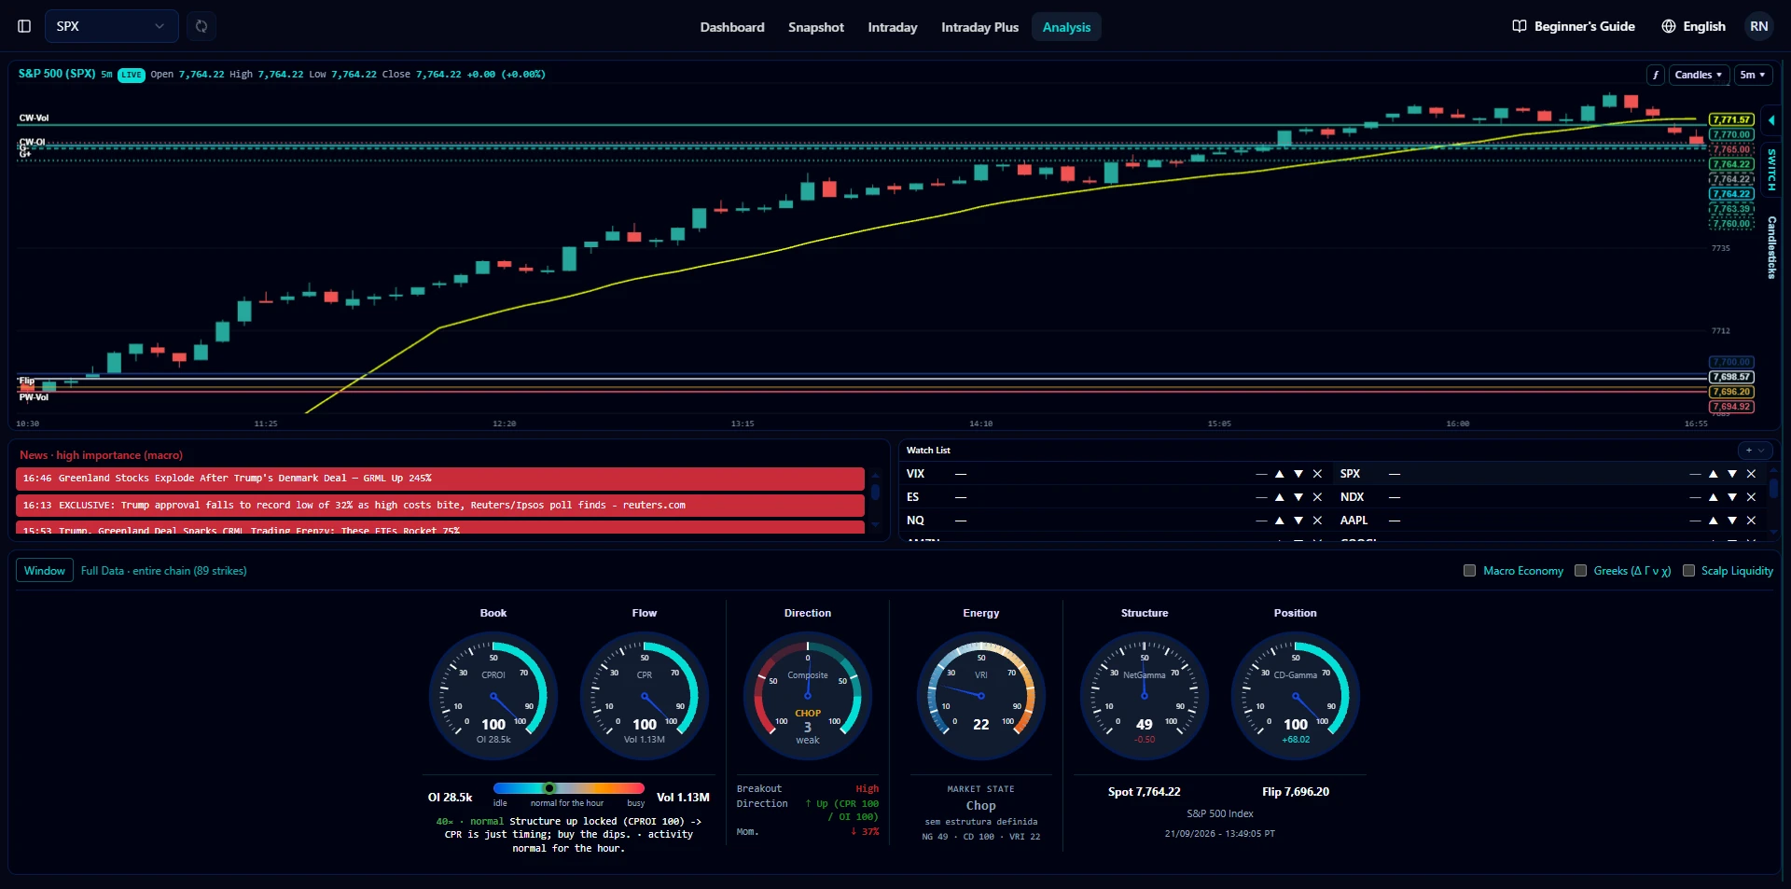Remove NDX from the watch list
The width and height of the screenshot is (1791, 889).
[x=1751, y=497]
